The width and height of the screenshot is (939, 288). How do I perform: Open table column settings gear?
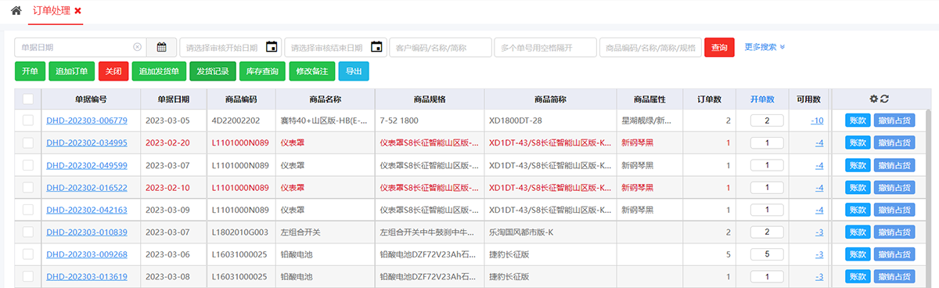[874, 99]
